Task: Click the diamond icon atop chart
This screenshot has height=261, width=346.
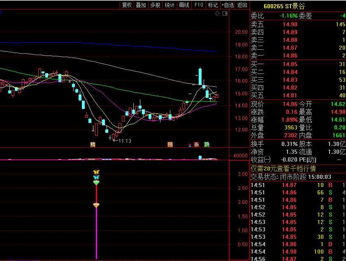Action: click(x=217, y=14)
